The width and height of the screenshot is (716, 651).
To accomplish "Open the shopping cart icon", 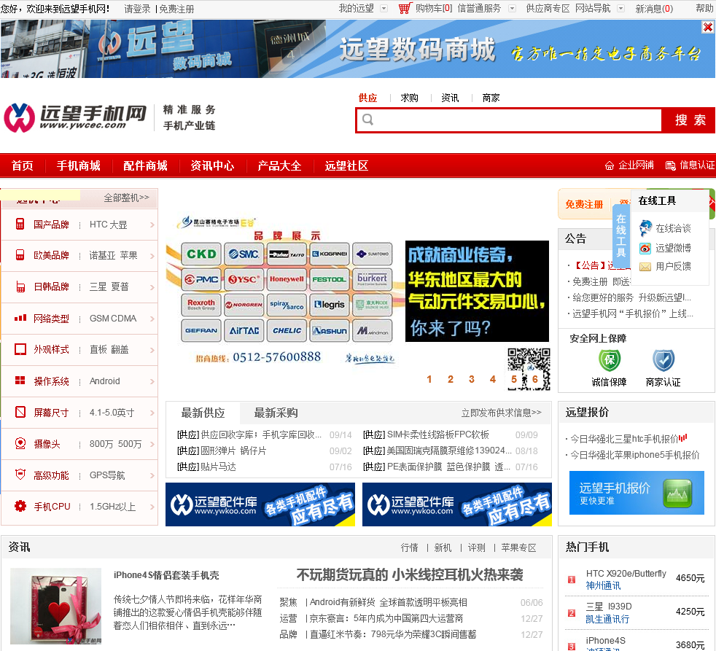I will point(405,8).
